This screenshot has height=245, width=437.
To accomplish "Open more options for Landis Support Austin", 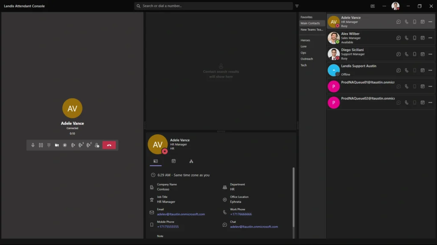I will click(x=430, y=70).
